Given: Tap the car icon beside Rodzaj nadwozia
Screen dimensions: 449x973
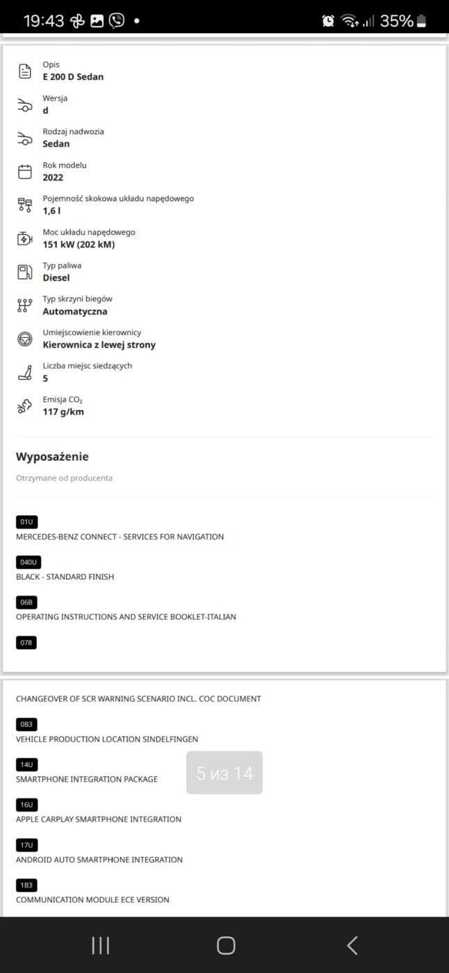Looking at the screenshot, I should click(25, 138).
